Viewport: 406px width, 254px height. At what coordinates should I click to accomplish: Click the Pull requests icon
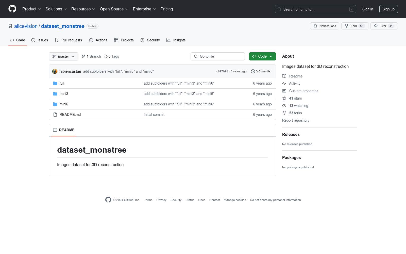point(57,40)
